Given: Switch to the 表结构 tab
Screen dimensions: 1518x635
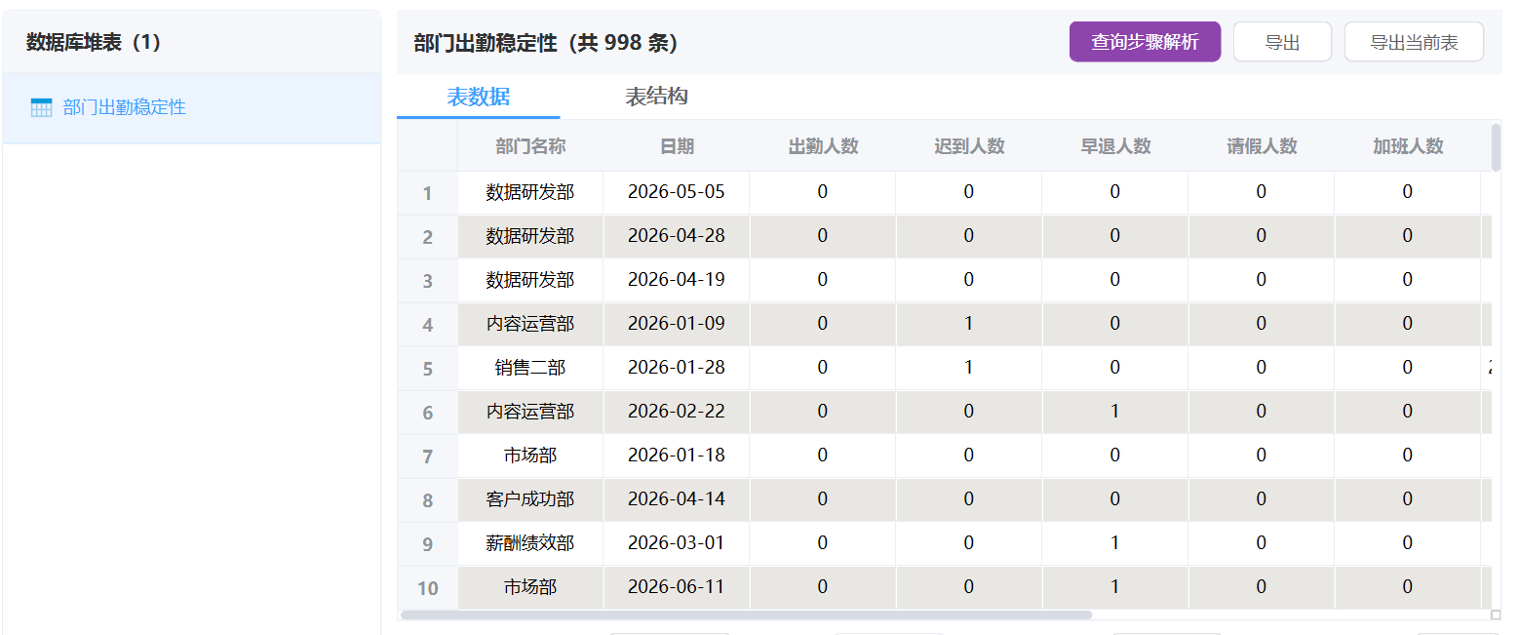Looking at the screenshot, I should [x=656, y=97].
